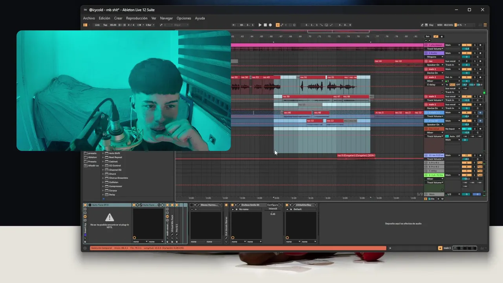The image size is (503, 283).
Task: Start playback with the Play button
Action: pyautogui.click(x=260, y=25)
